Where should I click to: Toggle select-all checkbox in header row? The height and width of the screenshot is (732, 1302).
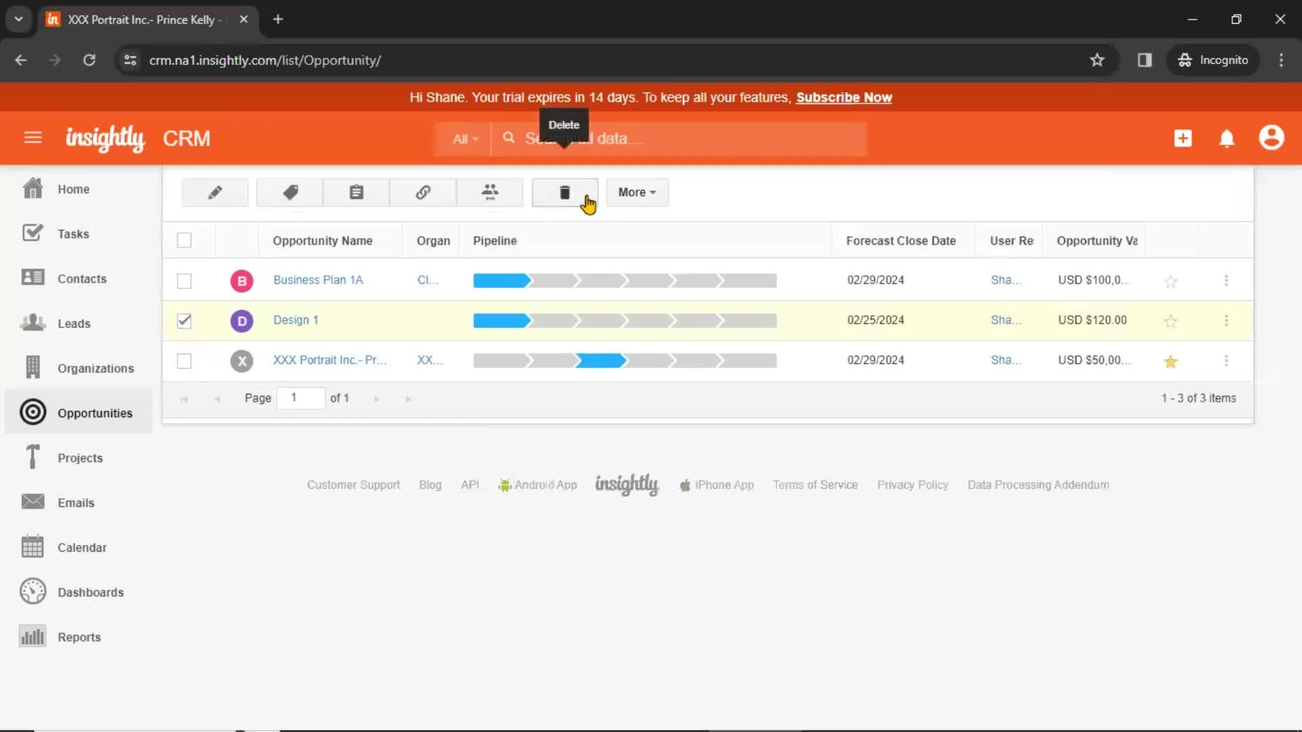(184, 241)
